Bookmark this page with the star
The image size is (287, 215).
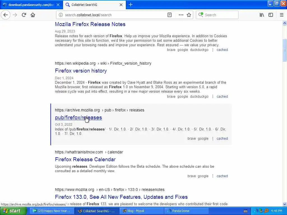[189, 15]
